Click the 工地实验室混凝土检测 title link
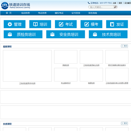The width and height of the screenshot is (131, 131). [91, 65]
